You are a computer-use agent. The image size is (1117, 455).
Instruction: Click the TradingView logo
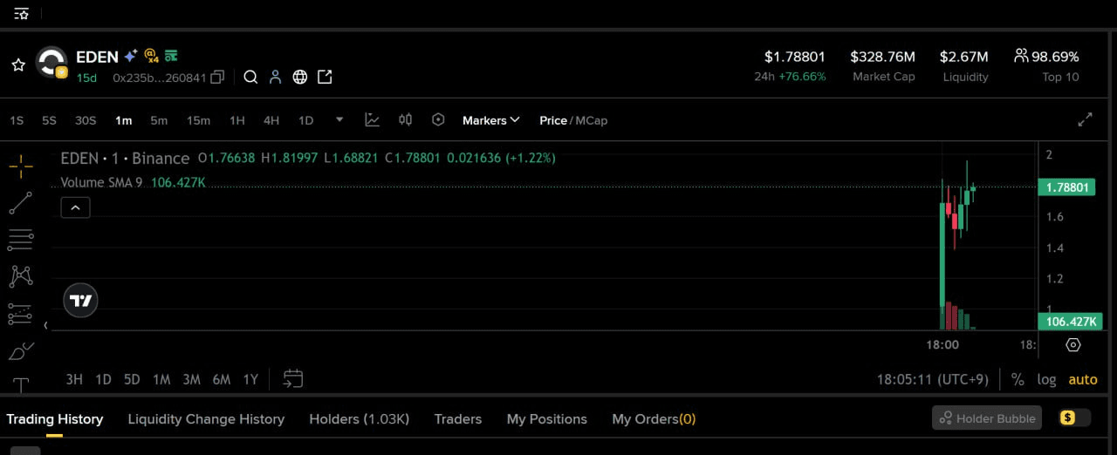coord(80,301)
